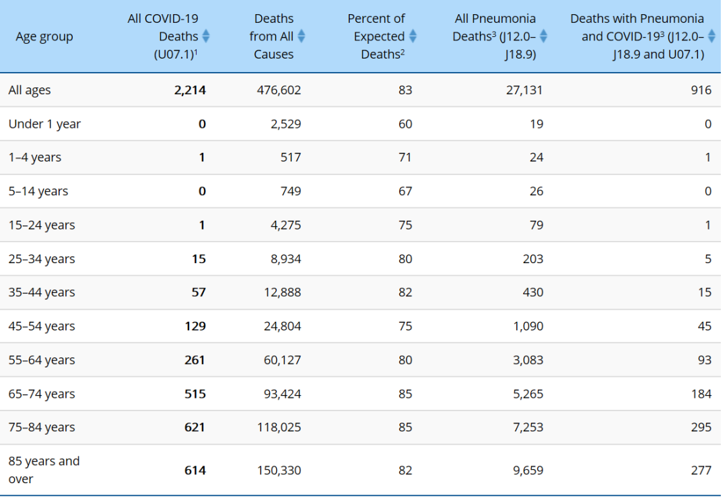The height and width of the screenshot is (498, 727).
Task: Sort by Percent of Expected Deaths arrows
Action: coord(413,36)
